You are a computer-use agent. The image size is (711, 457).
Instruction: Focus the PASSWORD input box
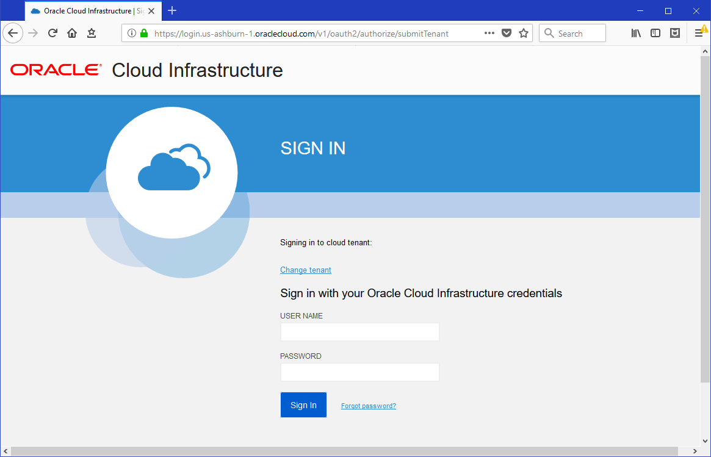(x=359, y=372)
